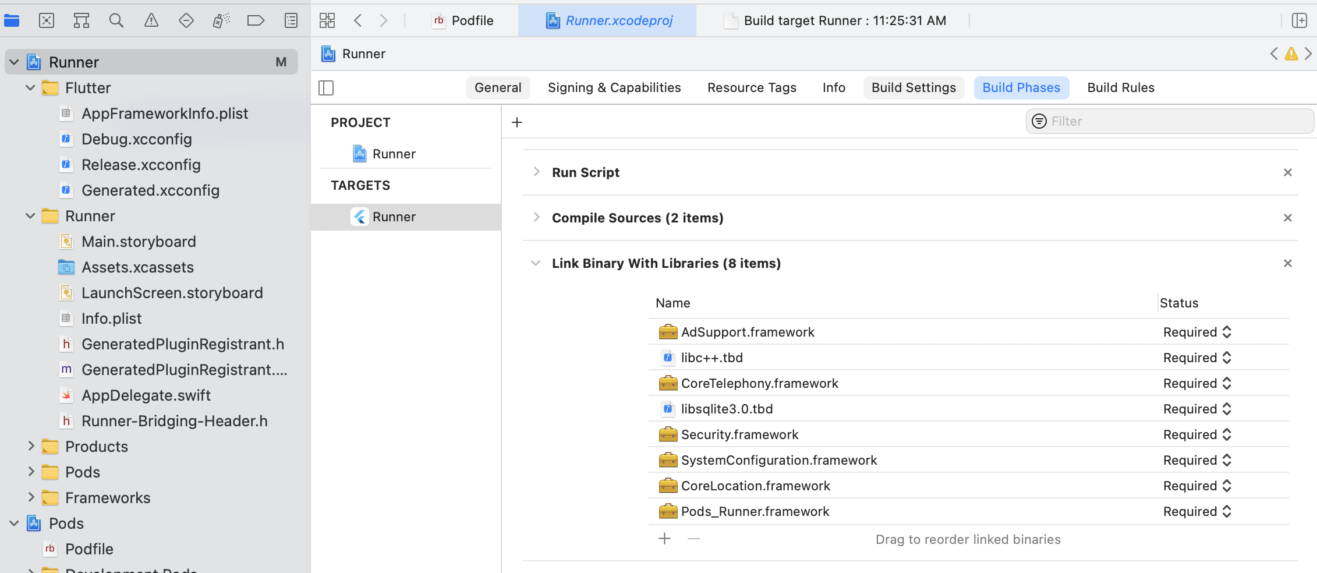1317x573 pixels.
Task: Add a new build phase
Action: (517, 122)
